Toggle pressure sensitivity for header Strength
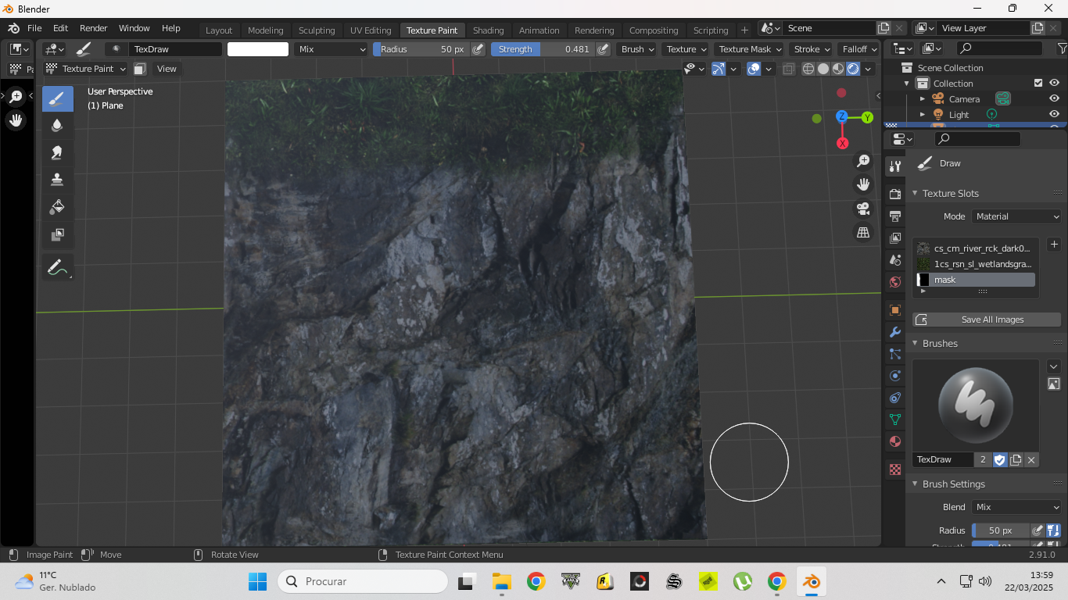 point(603,49)
